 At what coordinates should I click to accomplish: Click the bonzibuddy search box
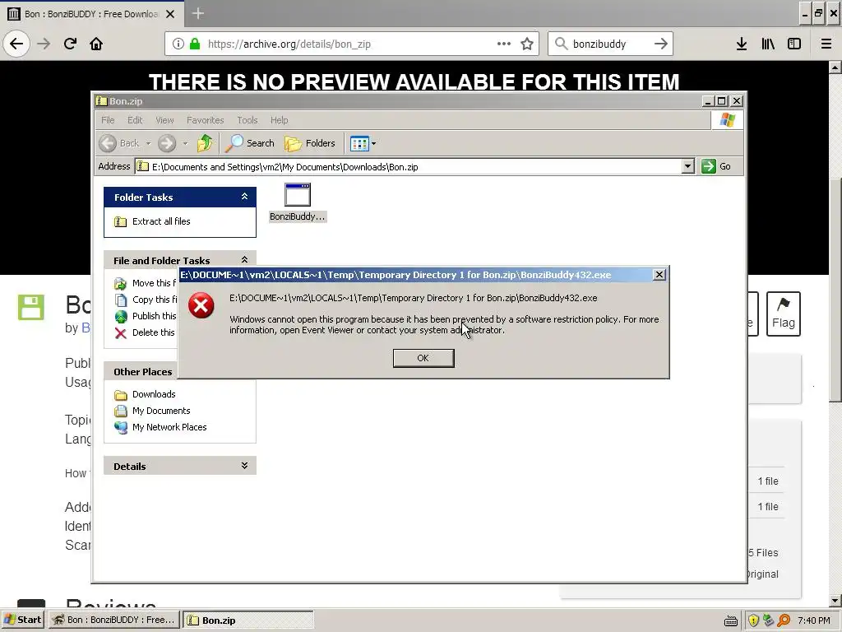(x=609, y=44)
